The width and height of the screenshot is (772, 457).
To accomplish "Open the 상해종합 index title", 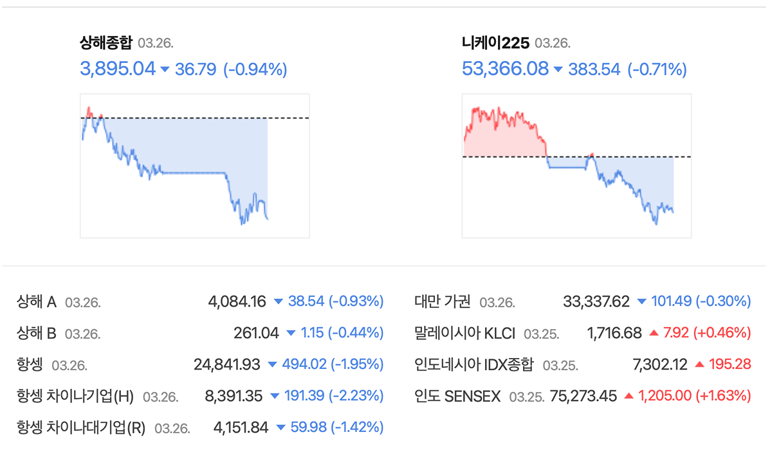I will [x=106, y=43].
